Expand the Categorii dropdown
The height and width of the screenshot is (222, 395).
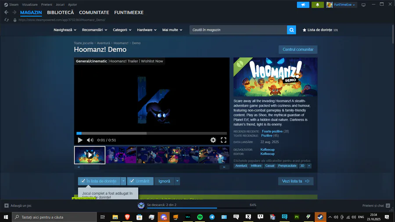point(122,30)
